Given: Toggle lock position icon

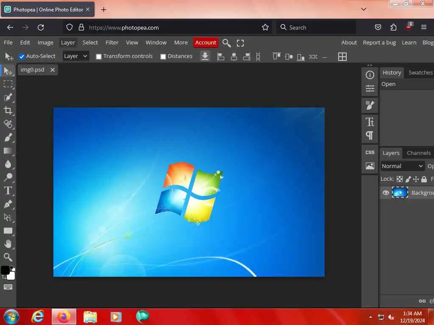Looking at the screenshot, I should [416, 179].
